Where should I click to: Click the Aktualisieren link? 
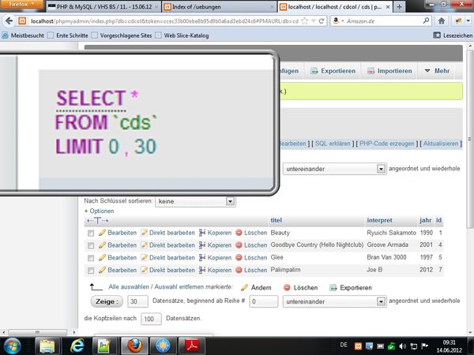coord(441,144)
